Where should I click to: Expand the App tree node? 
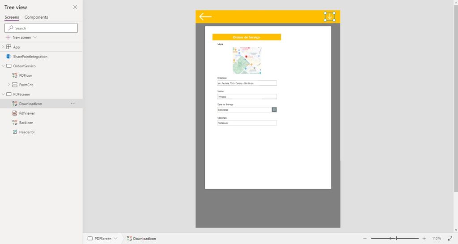click(x=3, y=47)
